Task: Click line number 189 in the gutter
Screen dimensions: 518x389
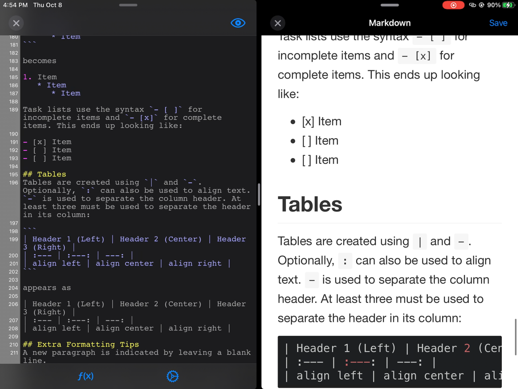Action: click(14, 110)
